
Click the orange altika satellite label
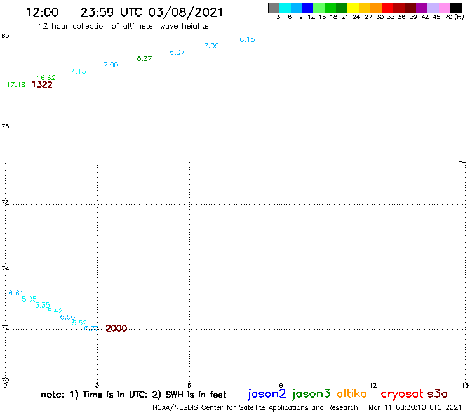pos(352,394)
